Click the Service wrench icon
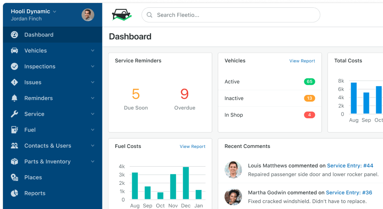Screen dimensions: 383x209 click(x=14, y=114)
